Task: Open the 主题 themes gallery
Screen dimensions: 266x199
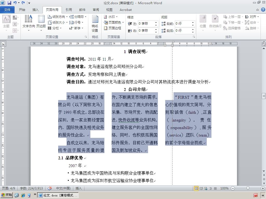Action: [6, 23]
